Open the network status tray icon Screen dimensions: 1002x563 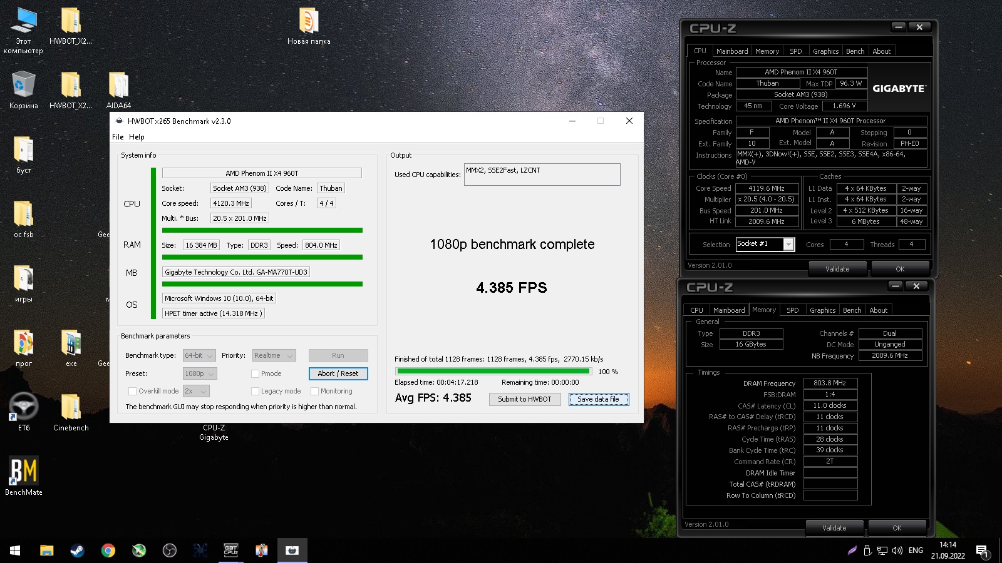(x=882, y=550)
